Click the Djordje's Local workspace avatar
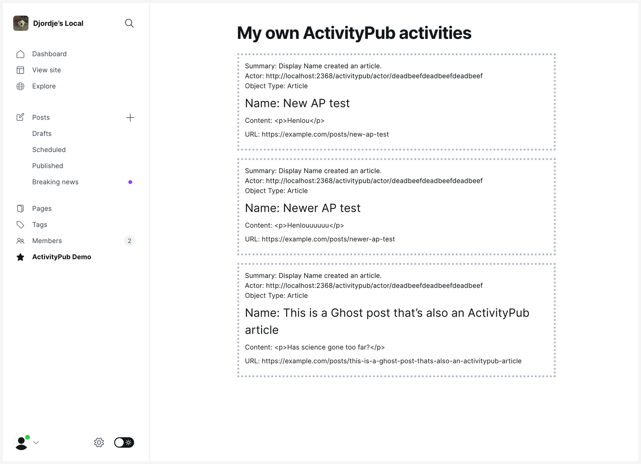The image size is (641, 464). [x=21, y=23]
